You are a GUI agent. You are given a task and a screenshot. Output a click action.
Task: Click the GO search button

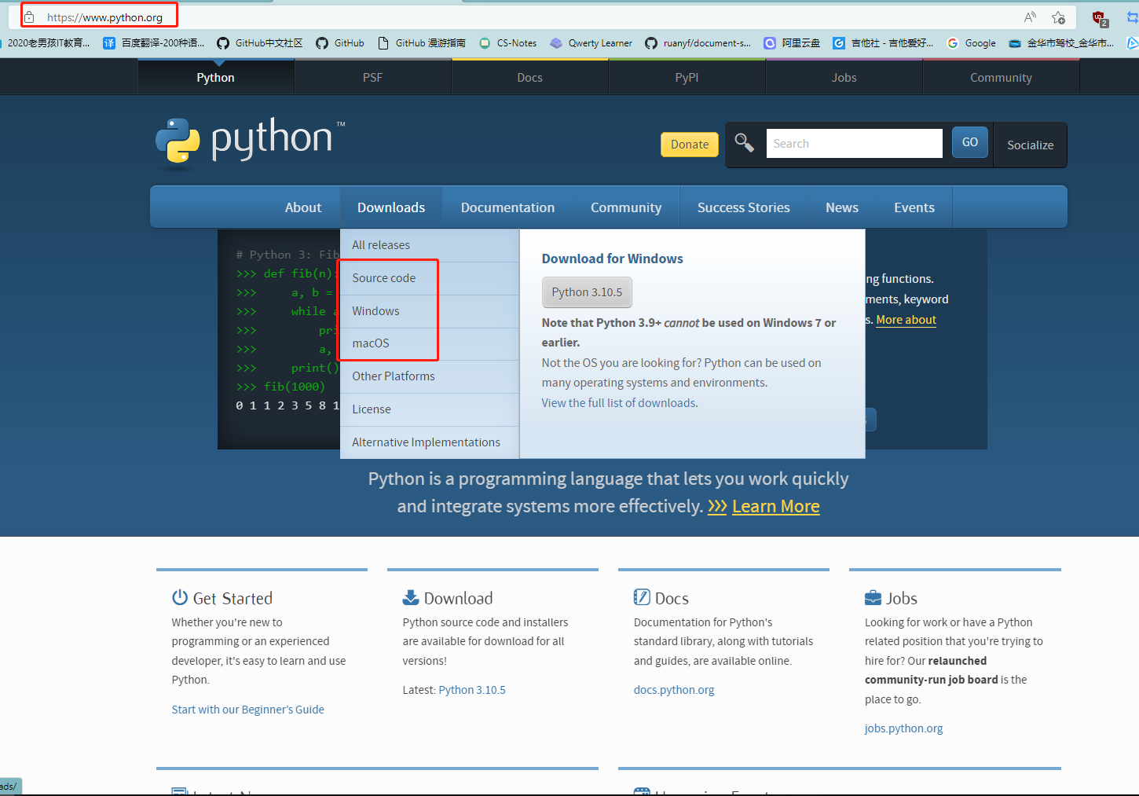coord(970,142)
